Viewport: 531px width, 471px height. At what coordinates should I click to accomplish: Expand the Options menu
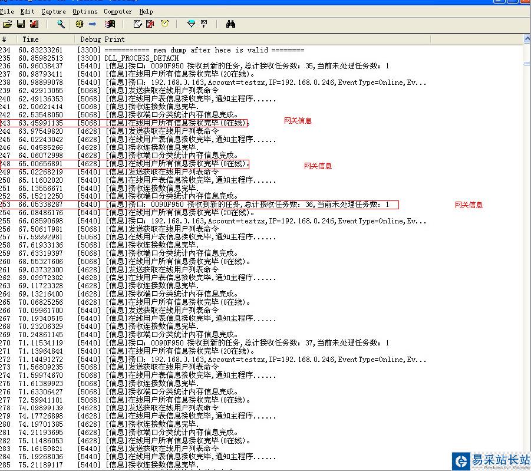click(x=85, y=11)
